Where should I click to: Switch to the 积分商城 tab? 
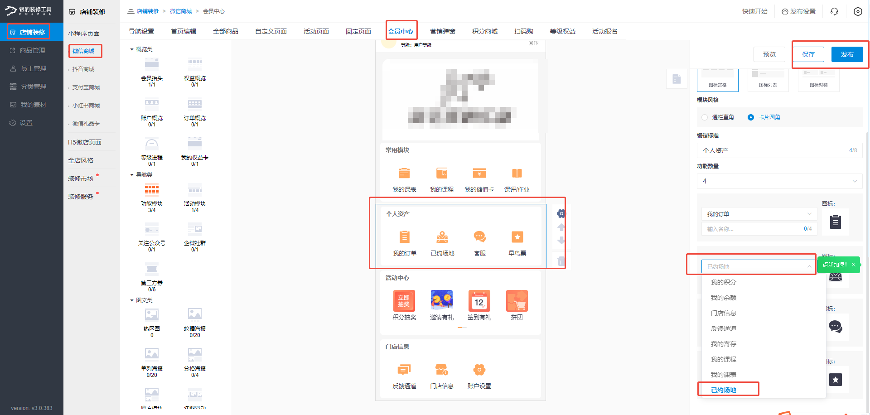pos(484,31)
